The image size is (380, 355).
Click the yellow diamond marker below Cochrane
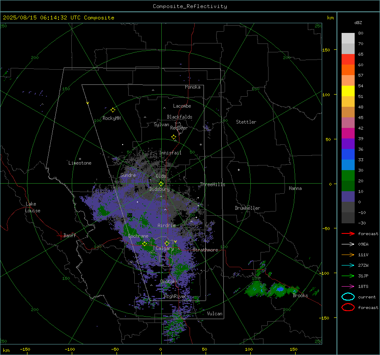144,244
